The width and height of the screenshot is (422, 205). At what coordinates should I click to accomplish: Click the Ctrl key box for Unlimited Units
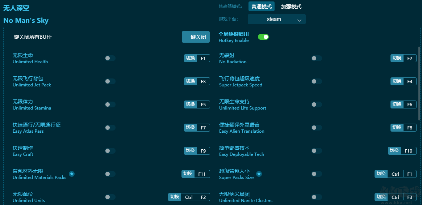point(189,197)
